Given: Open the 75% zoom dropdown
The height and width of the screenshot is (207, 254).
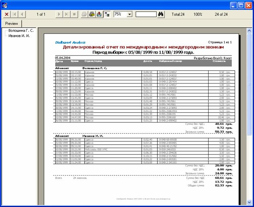Looking at the screenshot, I should [130, 14].
